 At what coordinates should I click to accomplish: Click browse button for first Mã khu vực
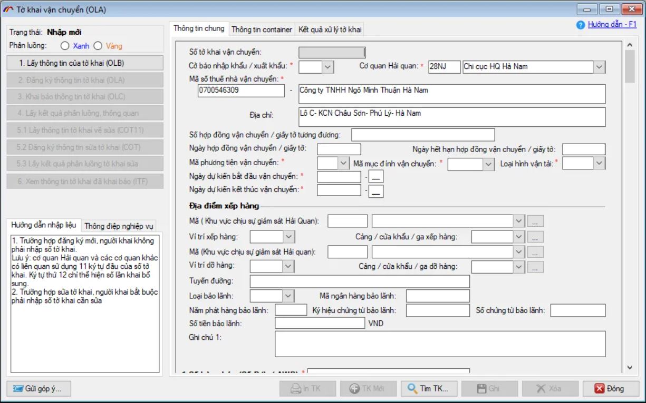535,221
